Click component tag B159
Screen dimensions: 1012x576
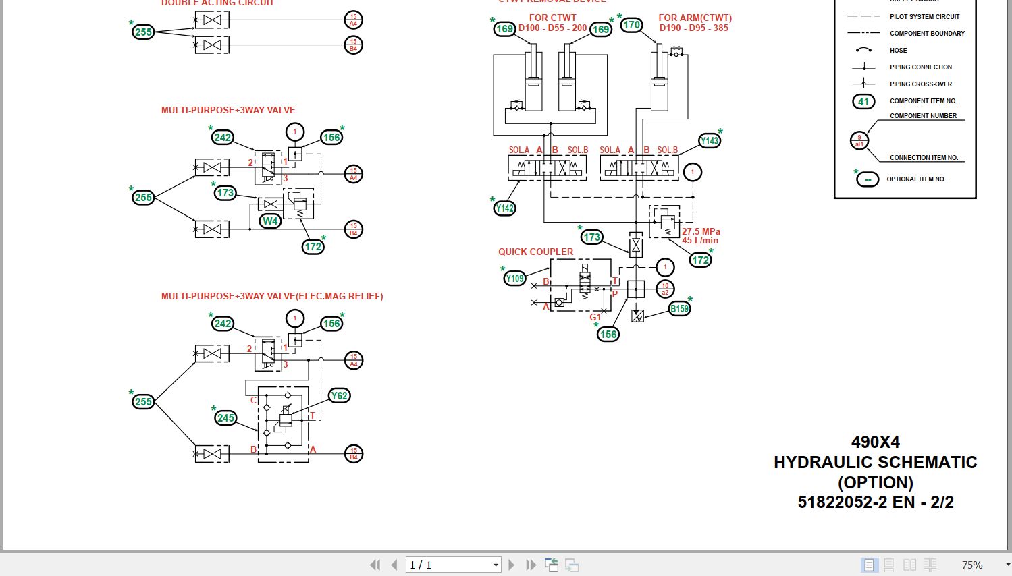tap(680, 308)
